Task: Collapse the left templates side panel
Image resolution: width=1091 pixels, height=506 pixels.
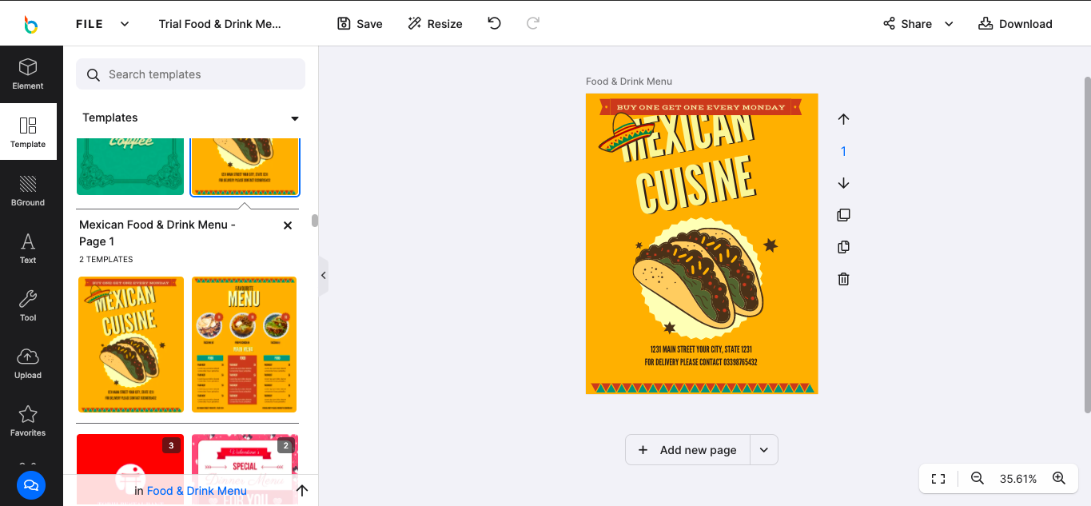Action: (324, 275)
